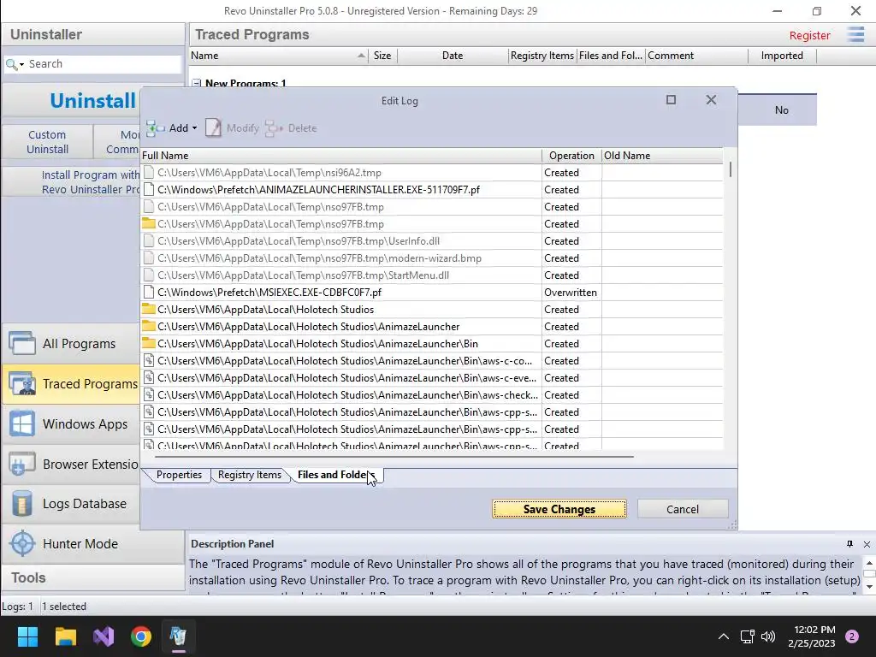Sort by Full Name column header
This screenshot has width=876, height=657.
(340, 156)
